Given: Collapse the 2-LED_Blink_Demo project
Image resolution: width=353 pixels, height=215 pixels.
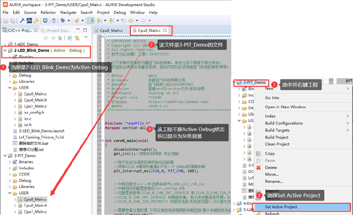Looking at the screenshot, I should coord(5,51).
